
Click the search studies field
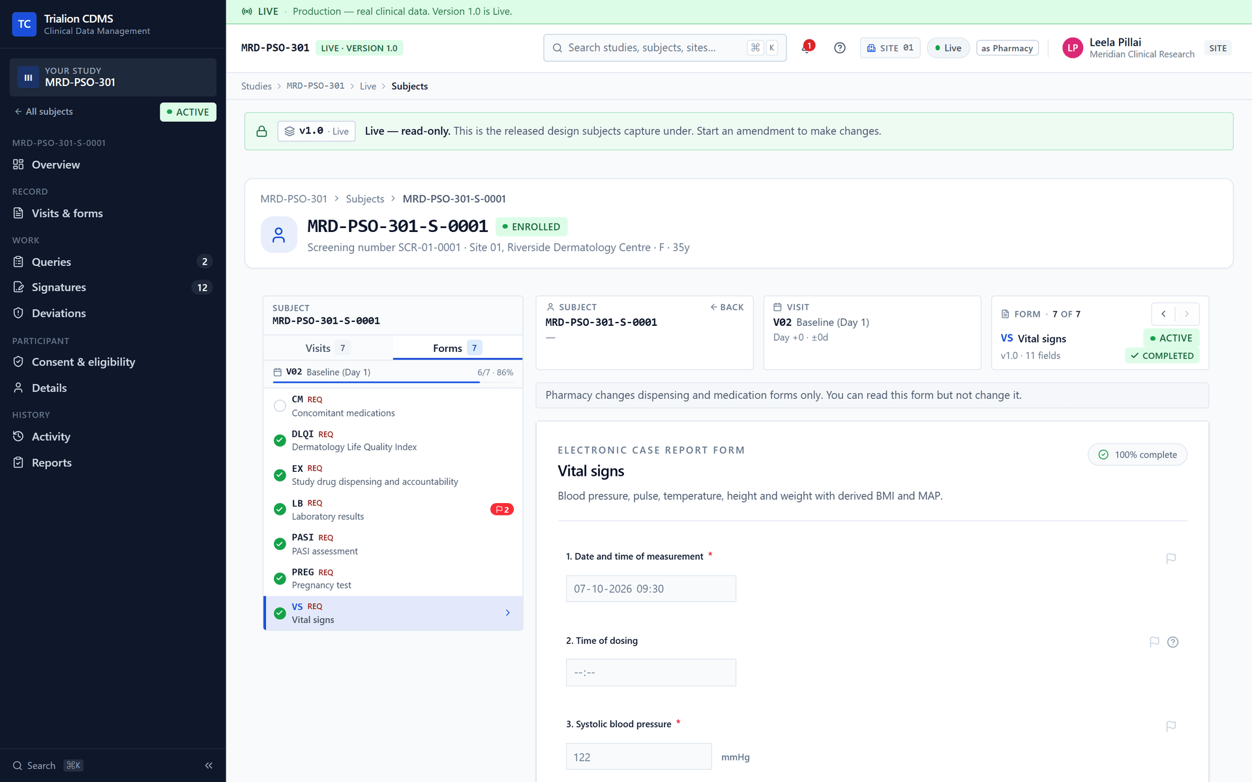point(664,48)
